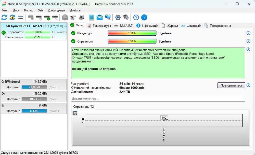
Task: Click help icon next to Повторити тест
Action: (x=248, y=85)
